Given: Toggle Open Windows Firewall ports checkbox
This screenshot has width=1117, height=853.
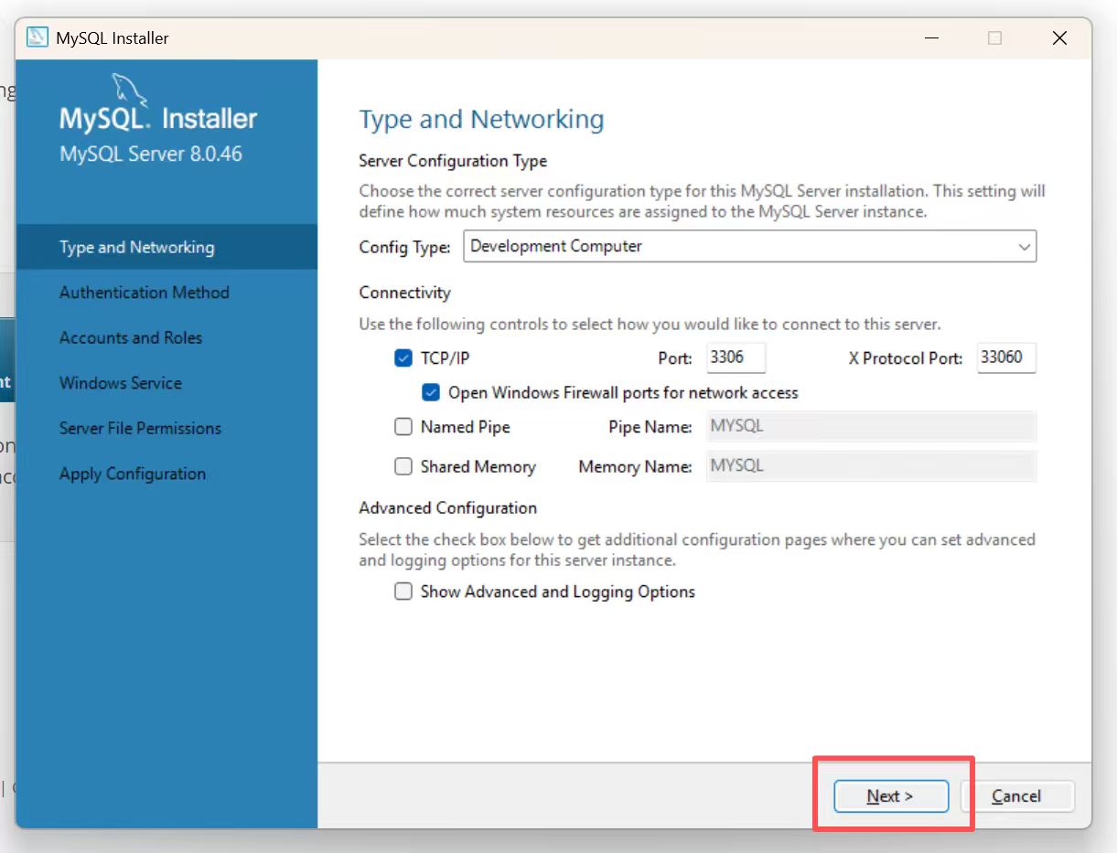Looking at the screenshot, I should tap(431, 393).
